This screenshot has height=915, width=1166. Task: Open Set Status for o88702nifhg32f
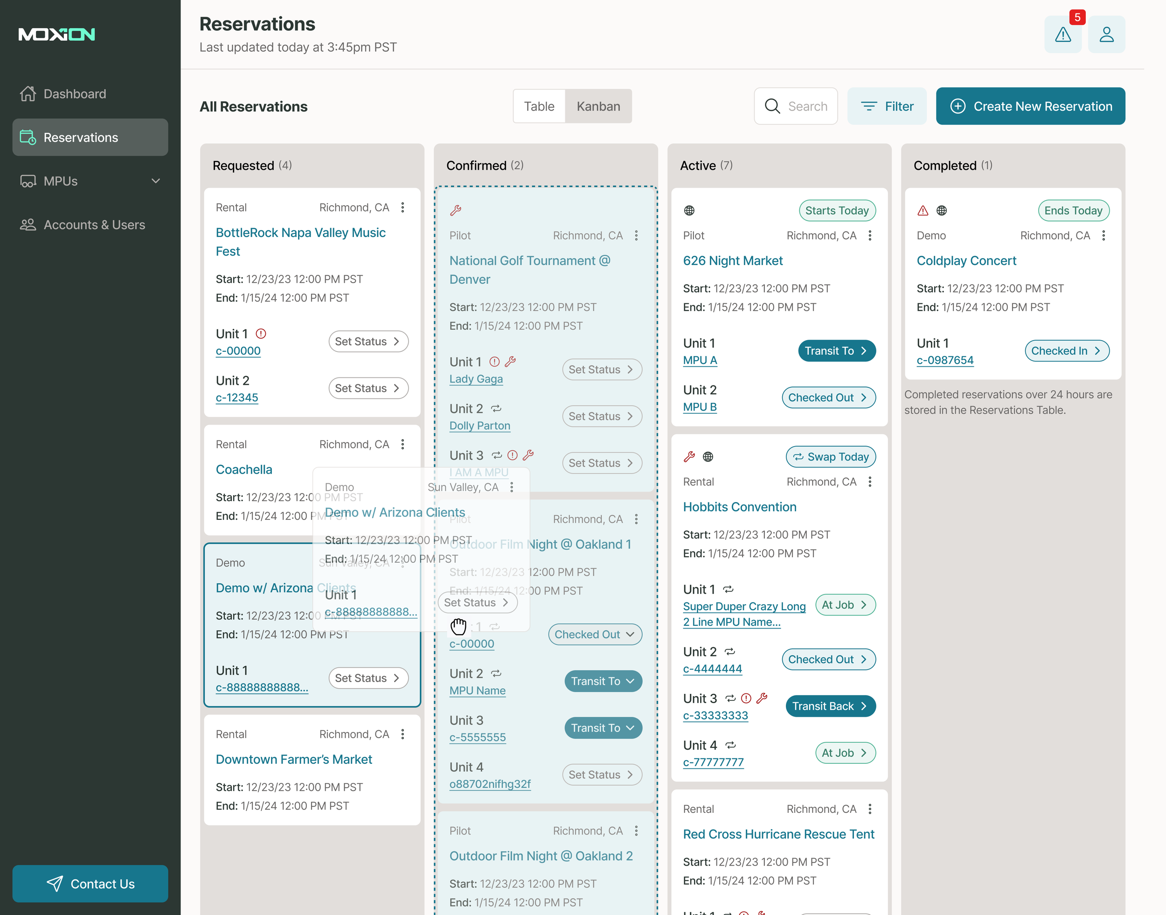tap(602, 775)
